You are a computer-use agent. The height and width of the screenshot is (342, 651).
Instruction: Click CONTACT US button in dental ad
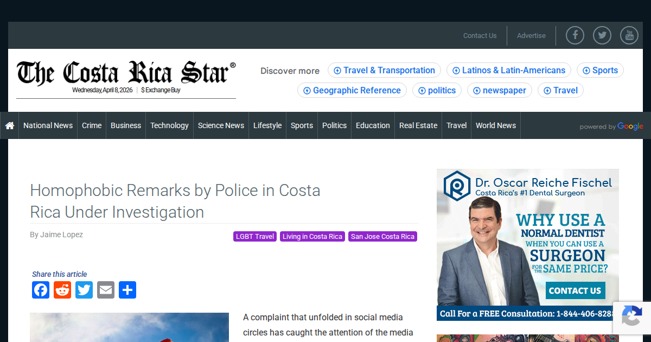click(x=575, y=290)
